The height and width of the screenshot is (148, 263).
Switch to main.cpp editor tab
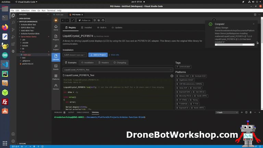point(60,15)
